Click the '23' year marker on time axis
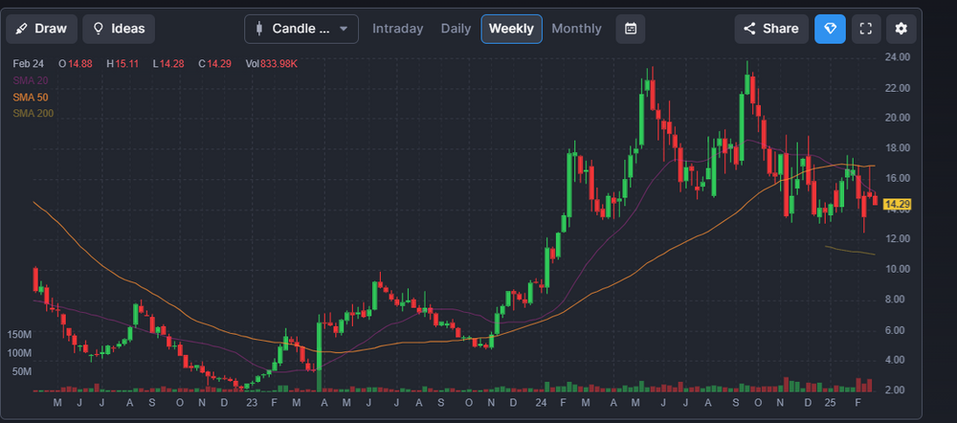The width and height of the screenshot is (957, 423). pos(252,403)
